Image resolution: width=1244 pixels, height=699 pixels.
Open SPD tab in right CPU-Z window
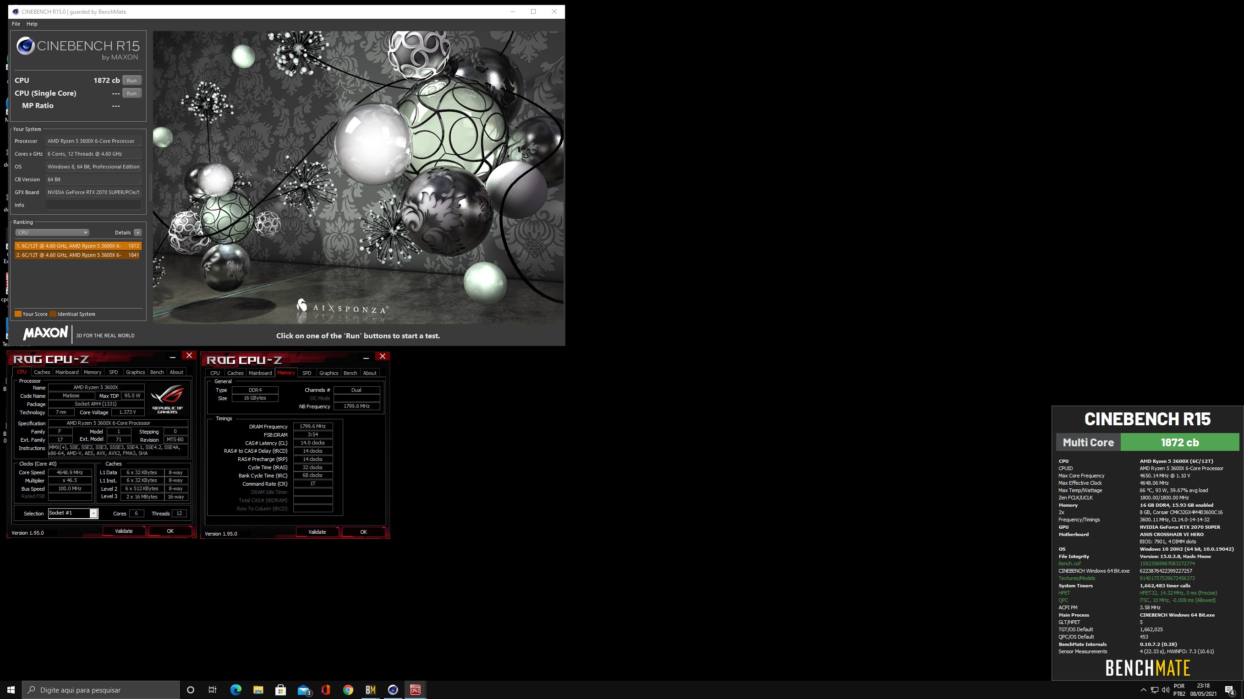click(x=307, y=373)
